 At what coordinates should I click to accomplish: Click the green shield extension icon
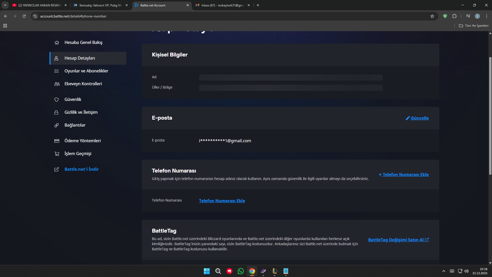[x=445, y=16]
